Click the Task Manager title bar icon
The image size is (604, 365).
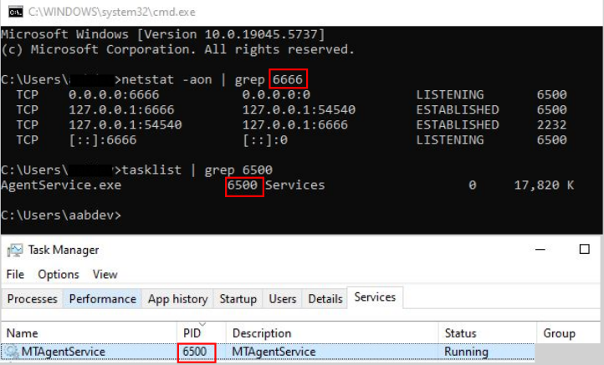[x=14, y=250]
